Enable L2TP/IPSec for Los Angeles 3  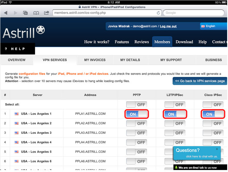(175, 133)
